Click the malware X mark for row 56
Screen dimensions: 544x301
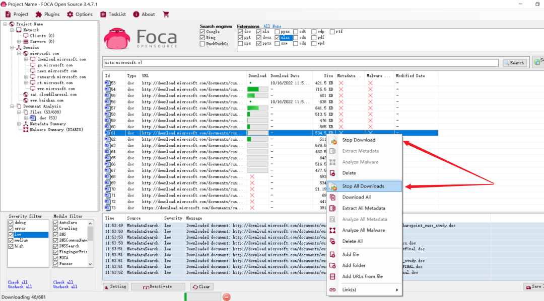point(370,102)
